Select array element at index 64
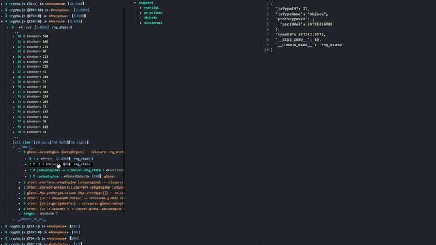The height and width of the screenshot is (245, 436). coord(33,56)
